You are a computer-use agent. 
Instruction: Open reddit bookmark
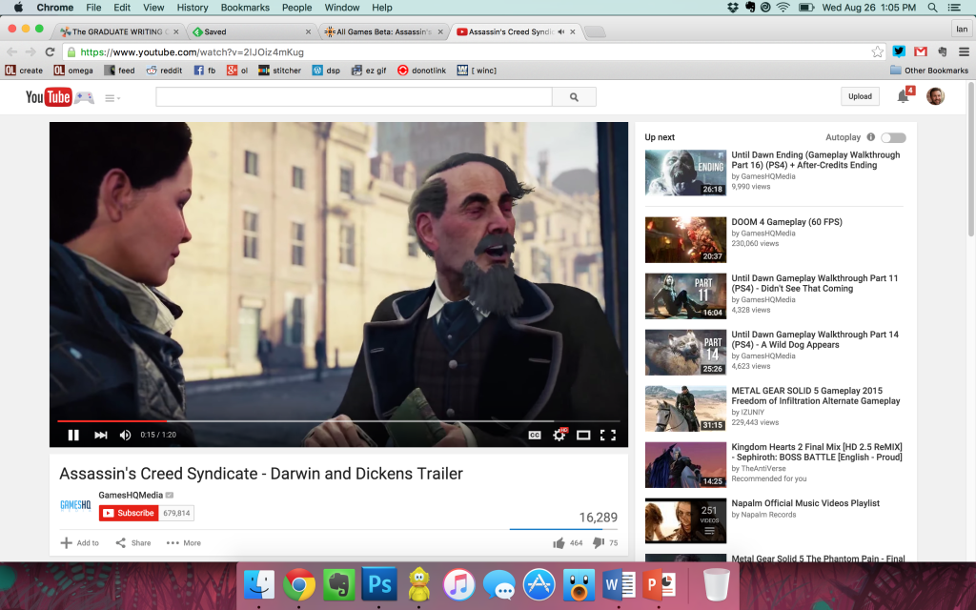click(164, 71)
